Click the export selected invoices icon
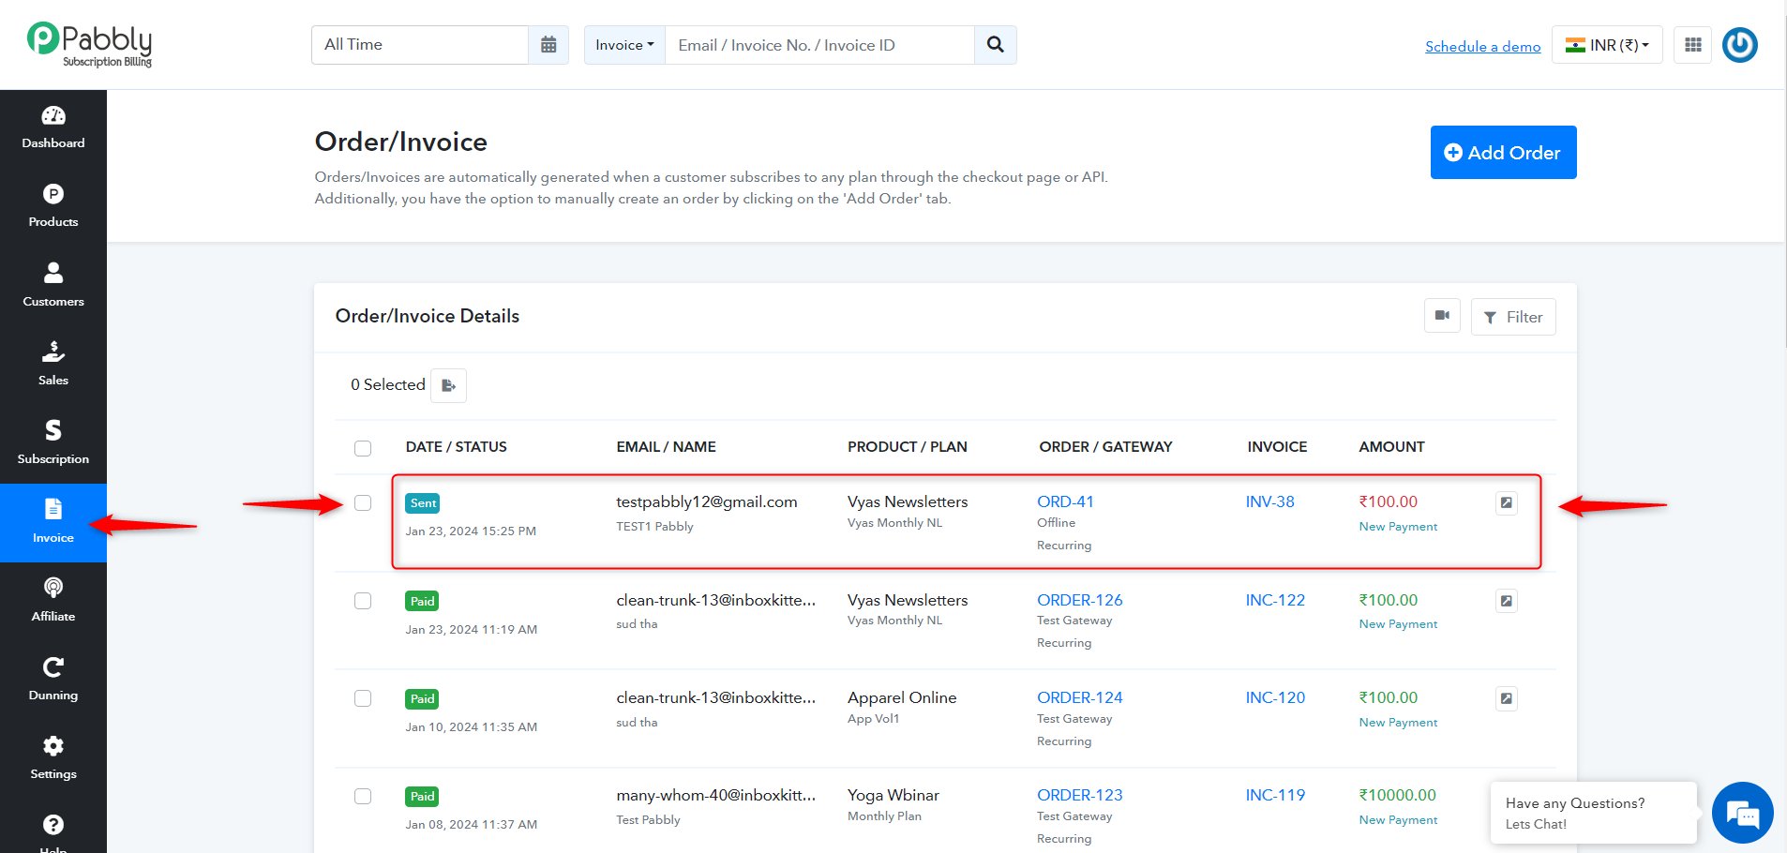 pyautogui.click(x=448, y=385)
